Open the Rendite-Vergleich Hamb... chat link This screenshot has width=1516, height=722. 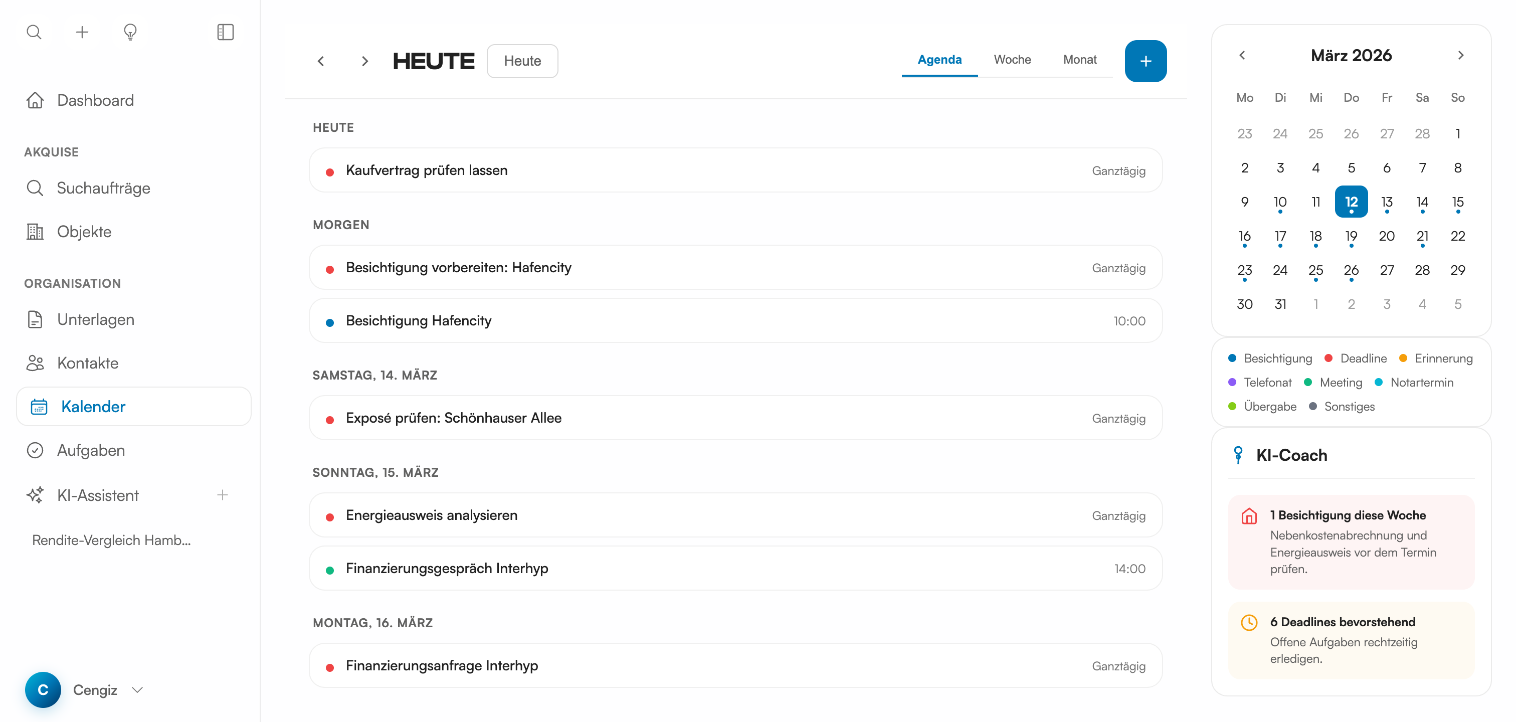pos(111,540)
